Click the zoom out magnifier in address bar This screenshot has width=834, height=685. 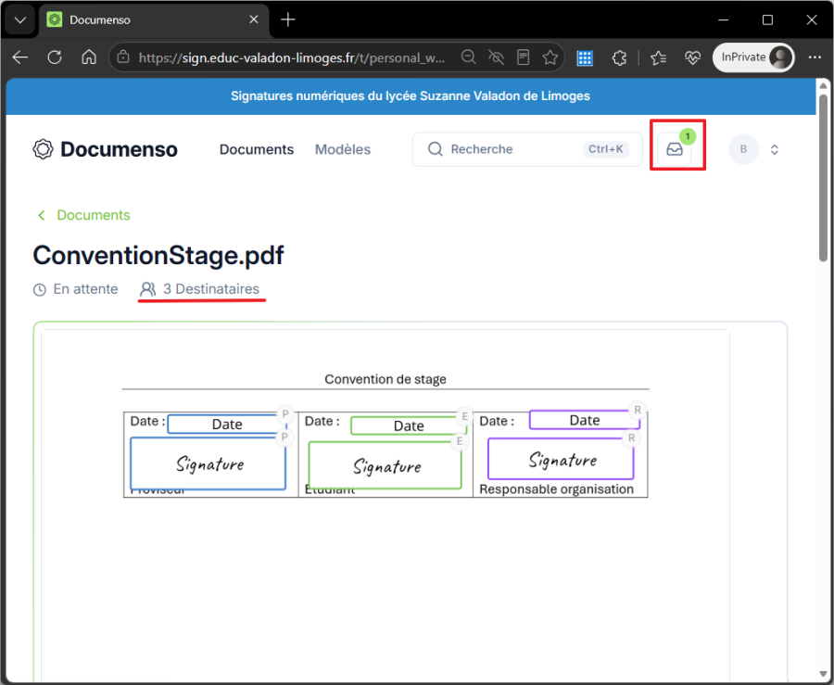[468, 57]
